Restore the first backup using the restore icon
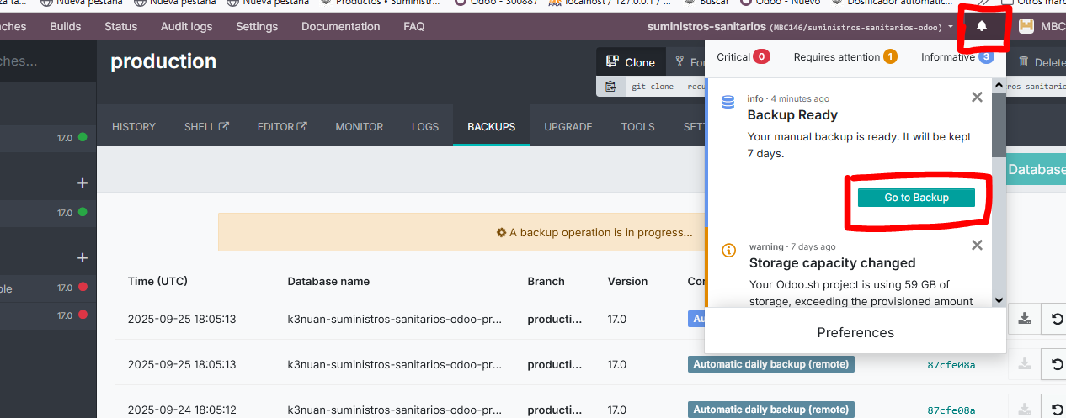This screenshot has height=418, width=1066. [1055, 319]
